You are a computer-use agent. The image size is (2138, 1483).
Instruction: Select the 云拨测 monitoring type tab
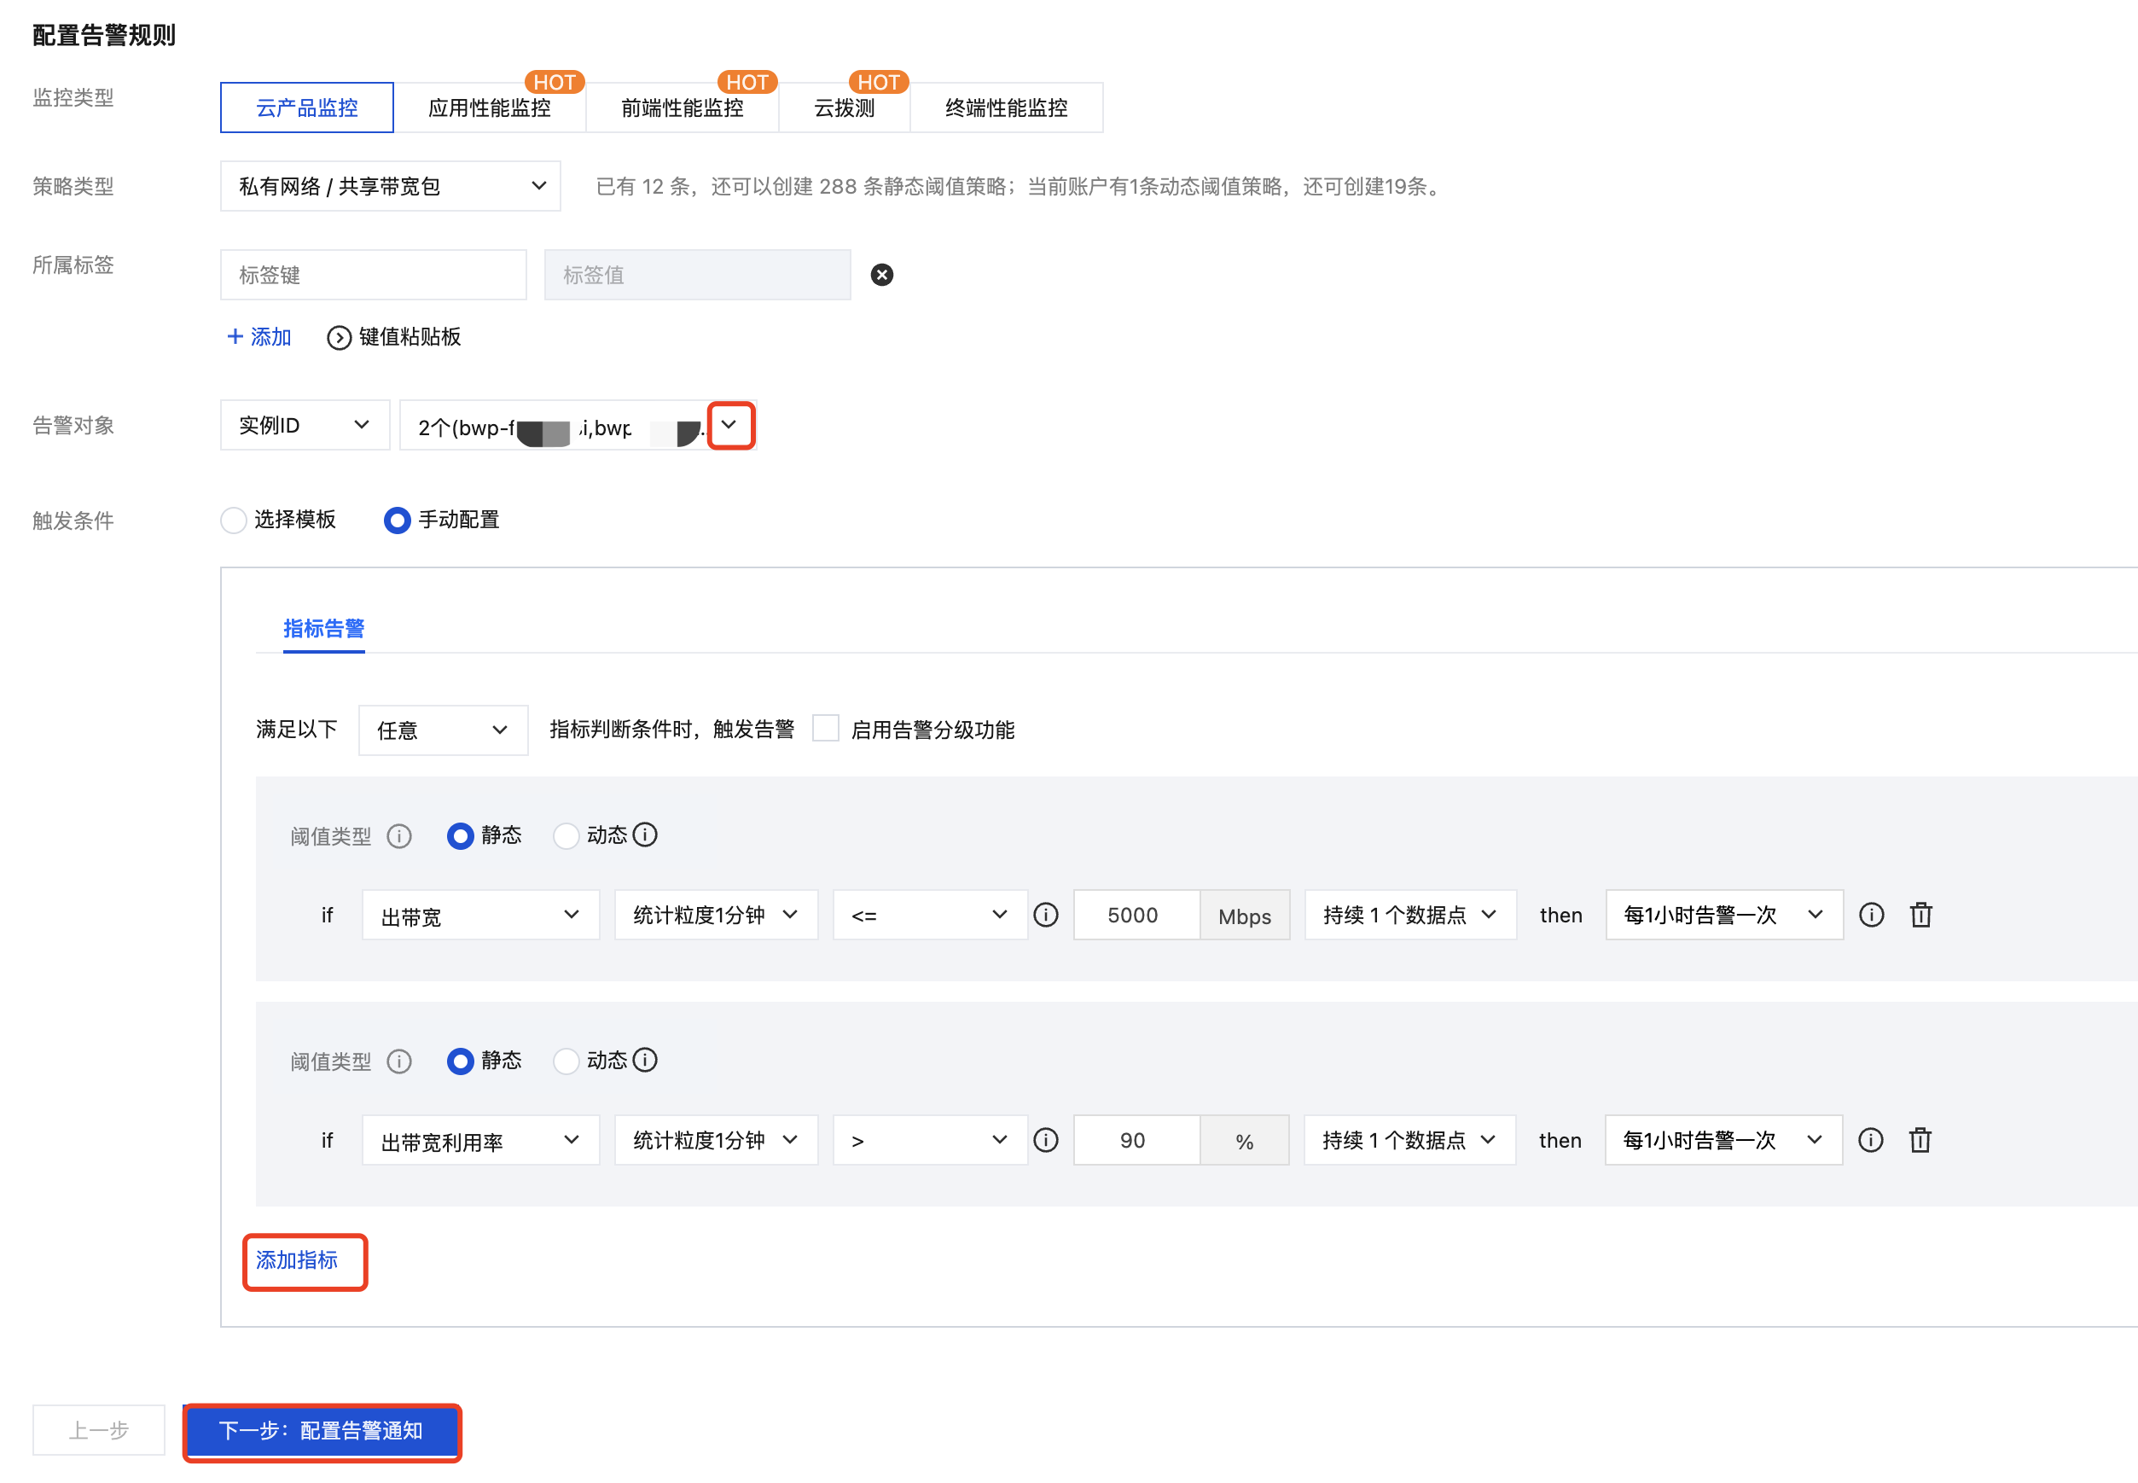[x=844, y=108]
